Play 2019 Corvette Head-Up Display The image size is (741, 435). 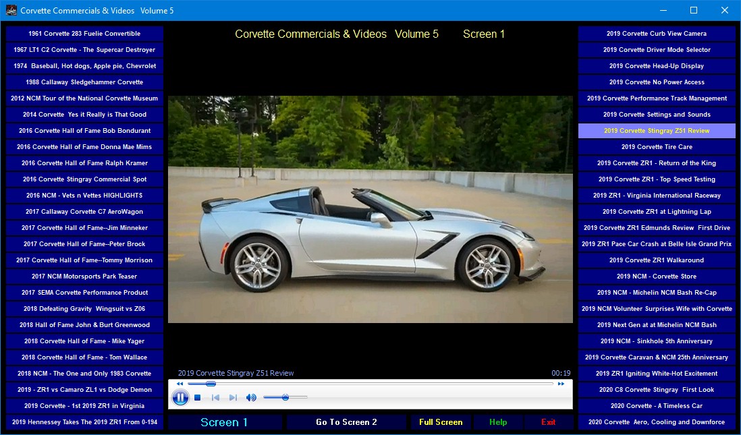coord(657,66)
